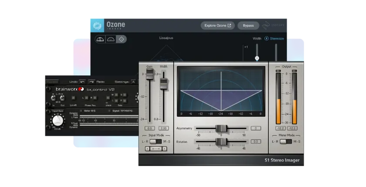The width and height of the screenshot is (366, 187).
Task: Toggle Solo M button in bx_control
Action: (116, 95)
